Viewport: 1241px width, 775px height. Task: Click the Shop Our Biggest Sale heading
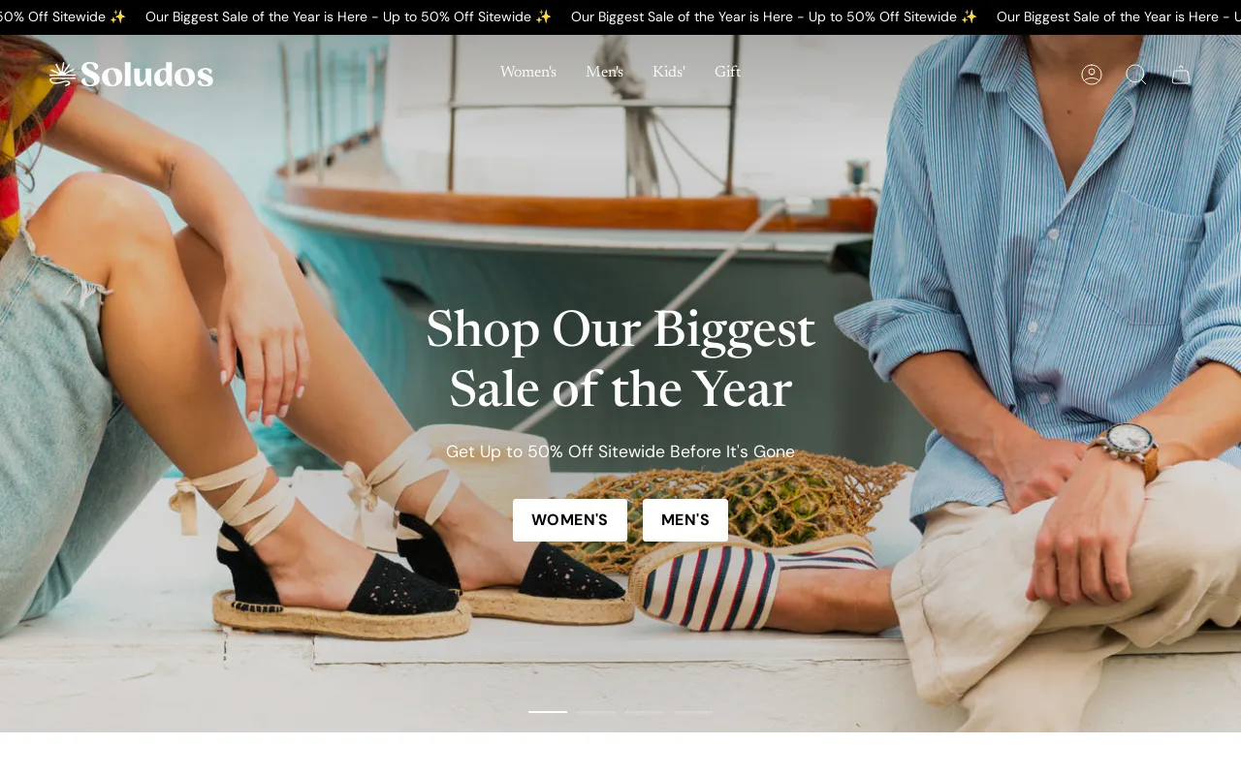point(620,358)
